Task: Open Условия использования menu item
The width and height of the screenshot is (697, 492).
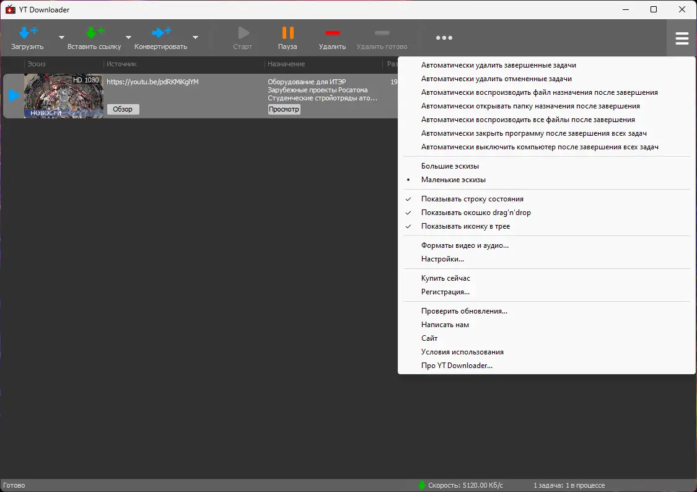Action: 546,352
